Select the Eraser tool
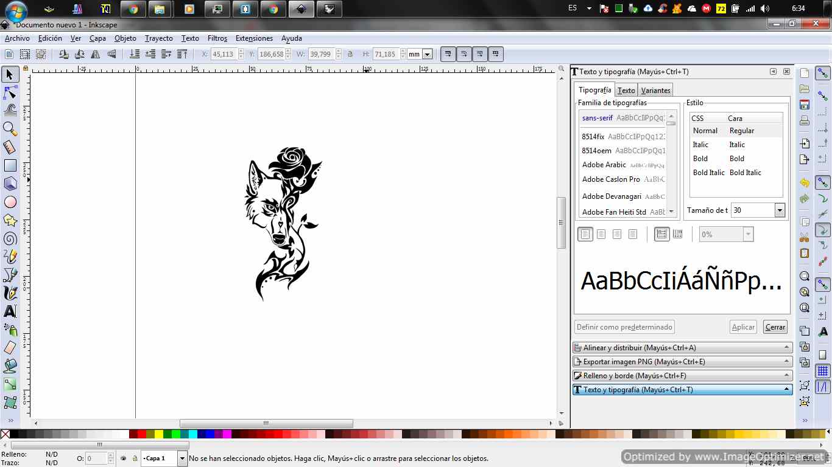Image resolution: width=832 pixels, height=467 pixels. pyautogui.click(x=10, y=348)
